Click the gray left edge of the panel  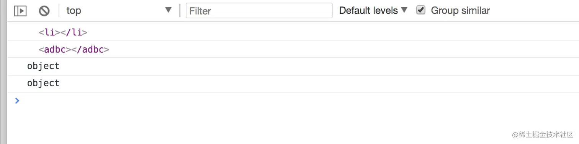3,72
